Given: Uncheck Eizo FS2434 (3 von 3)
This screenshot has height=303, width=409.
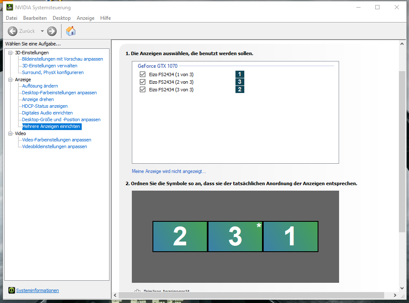Looking at the screenshot, I should click(x=142, y=89).
